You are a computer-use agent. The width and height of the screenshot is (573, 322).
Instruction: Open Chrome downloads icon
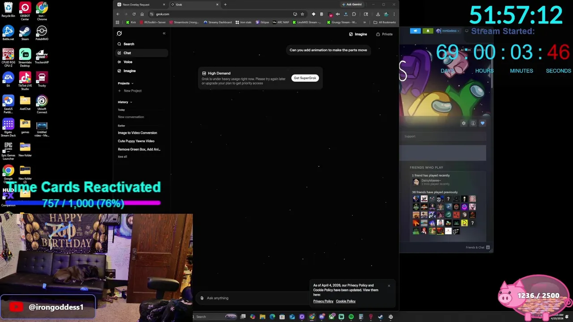[378, 14]
